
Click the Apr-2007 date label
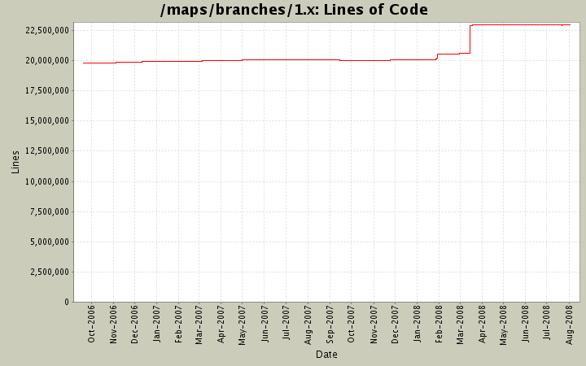coord(221,324)
